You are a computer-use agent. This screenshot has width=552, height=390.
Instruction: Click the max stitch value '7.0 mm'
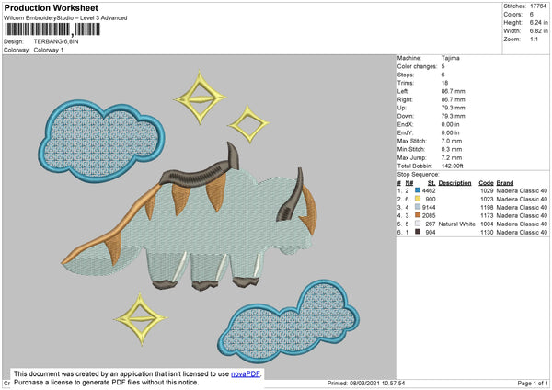[x=452, y=141]
